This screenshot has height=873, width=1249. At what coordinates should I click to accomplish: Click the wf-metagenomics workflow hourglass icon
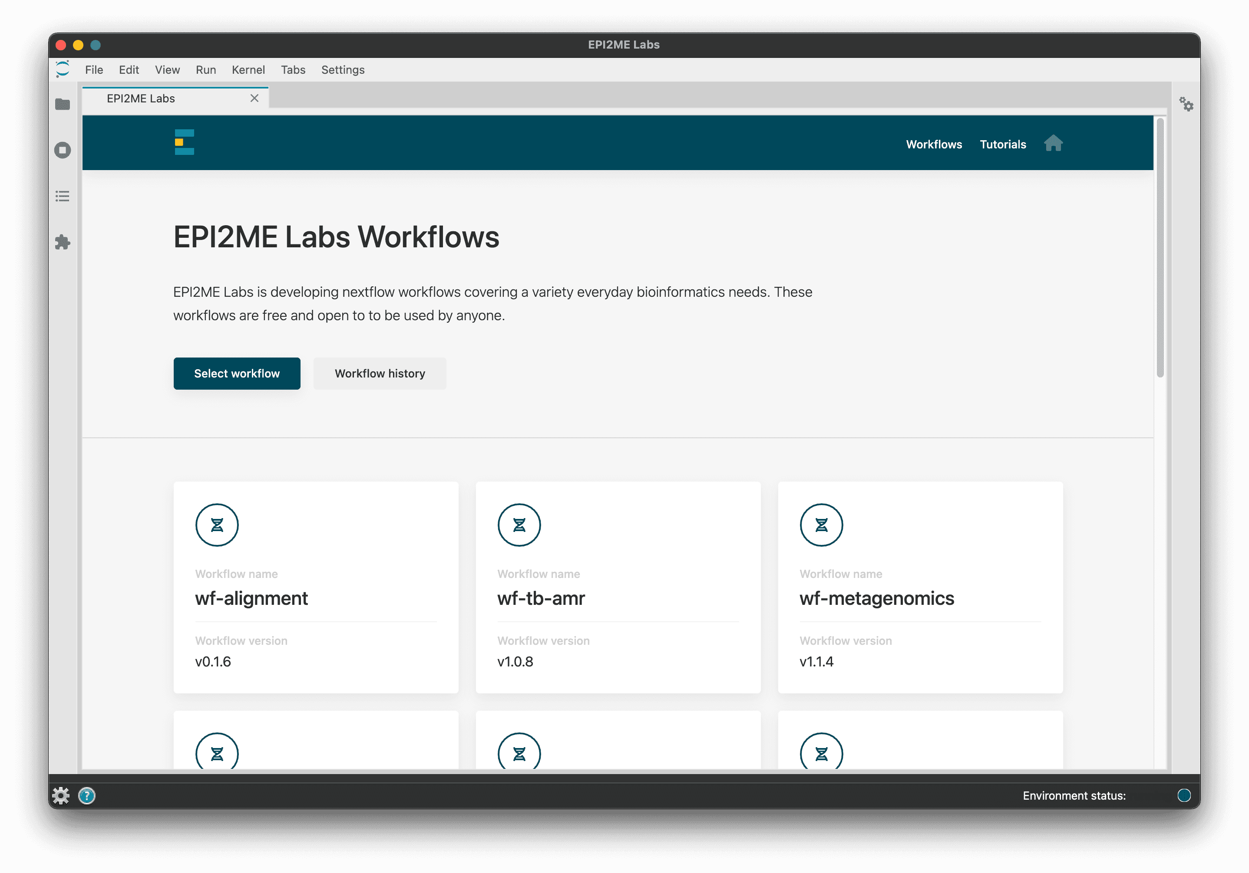click(821, 524)
